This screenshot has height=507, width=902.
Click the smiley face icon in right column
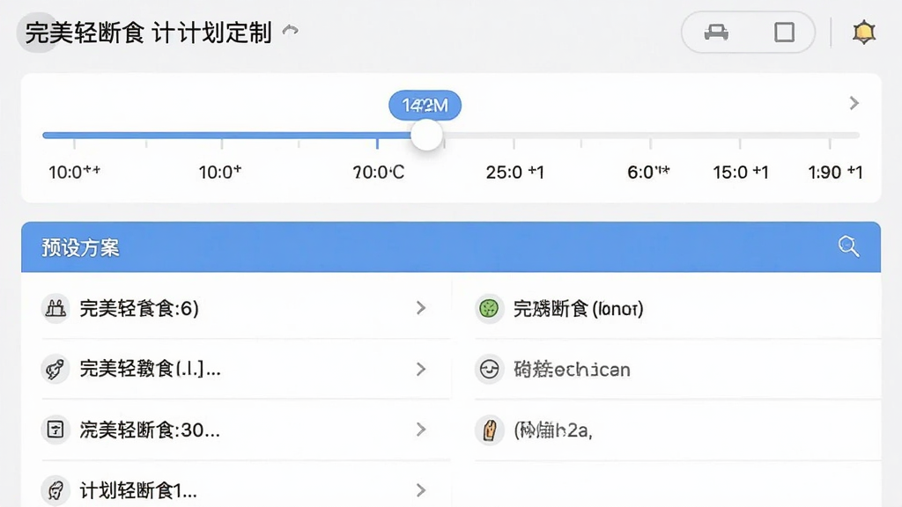pyautogui.click(x=489, y=369)
